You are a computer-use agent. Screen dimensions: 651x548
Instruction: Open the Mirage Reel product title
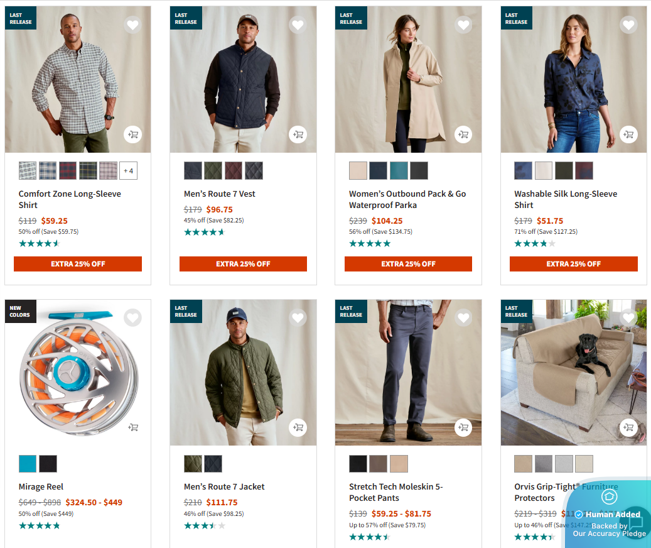tap(41, 486)
